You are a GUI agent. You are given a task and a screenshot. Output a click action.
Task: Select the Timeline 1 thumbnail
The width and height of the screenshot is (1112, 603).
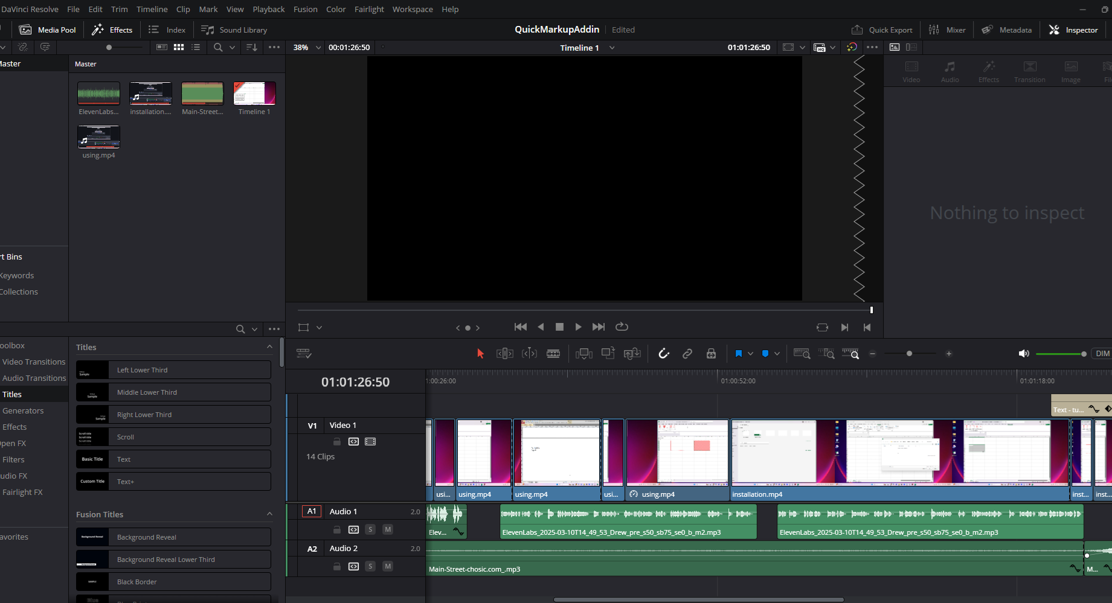tap(254, 94)
